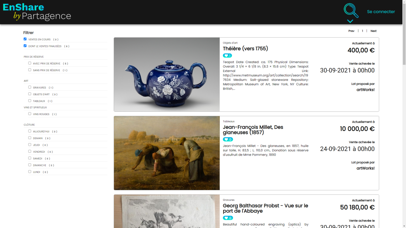Select the Objets d'art filter checkbox
The width and height of the screenshot is (406, 228).
pos(30,94)
